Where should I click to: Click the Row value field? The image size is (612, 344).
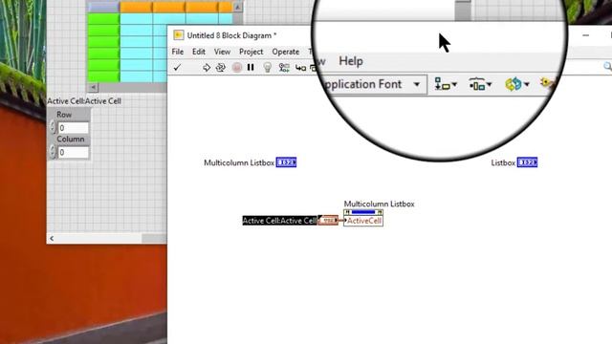73,128
